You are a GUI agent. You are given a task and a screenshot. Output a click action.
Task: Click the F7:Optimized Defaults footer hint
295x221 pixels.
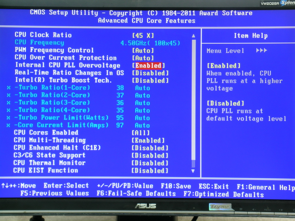pyautogui.click(x=224, y=194)
